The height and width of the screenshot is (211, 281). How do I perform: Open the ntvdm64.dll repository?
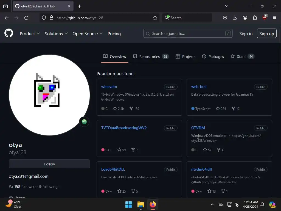coord(201,169)
